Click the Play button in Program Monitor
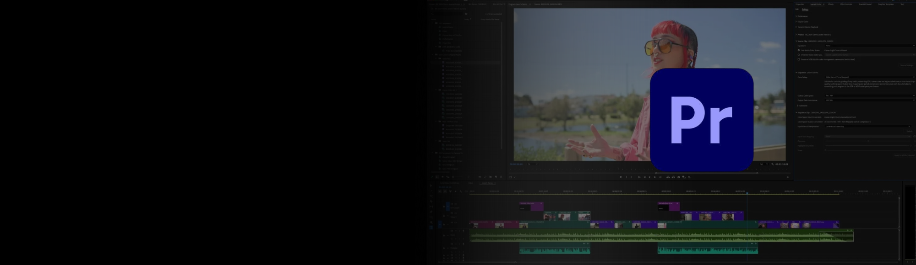The image size is (916, 265). point(649,177)
